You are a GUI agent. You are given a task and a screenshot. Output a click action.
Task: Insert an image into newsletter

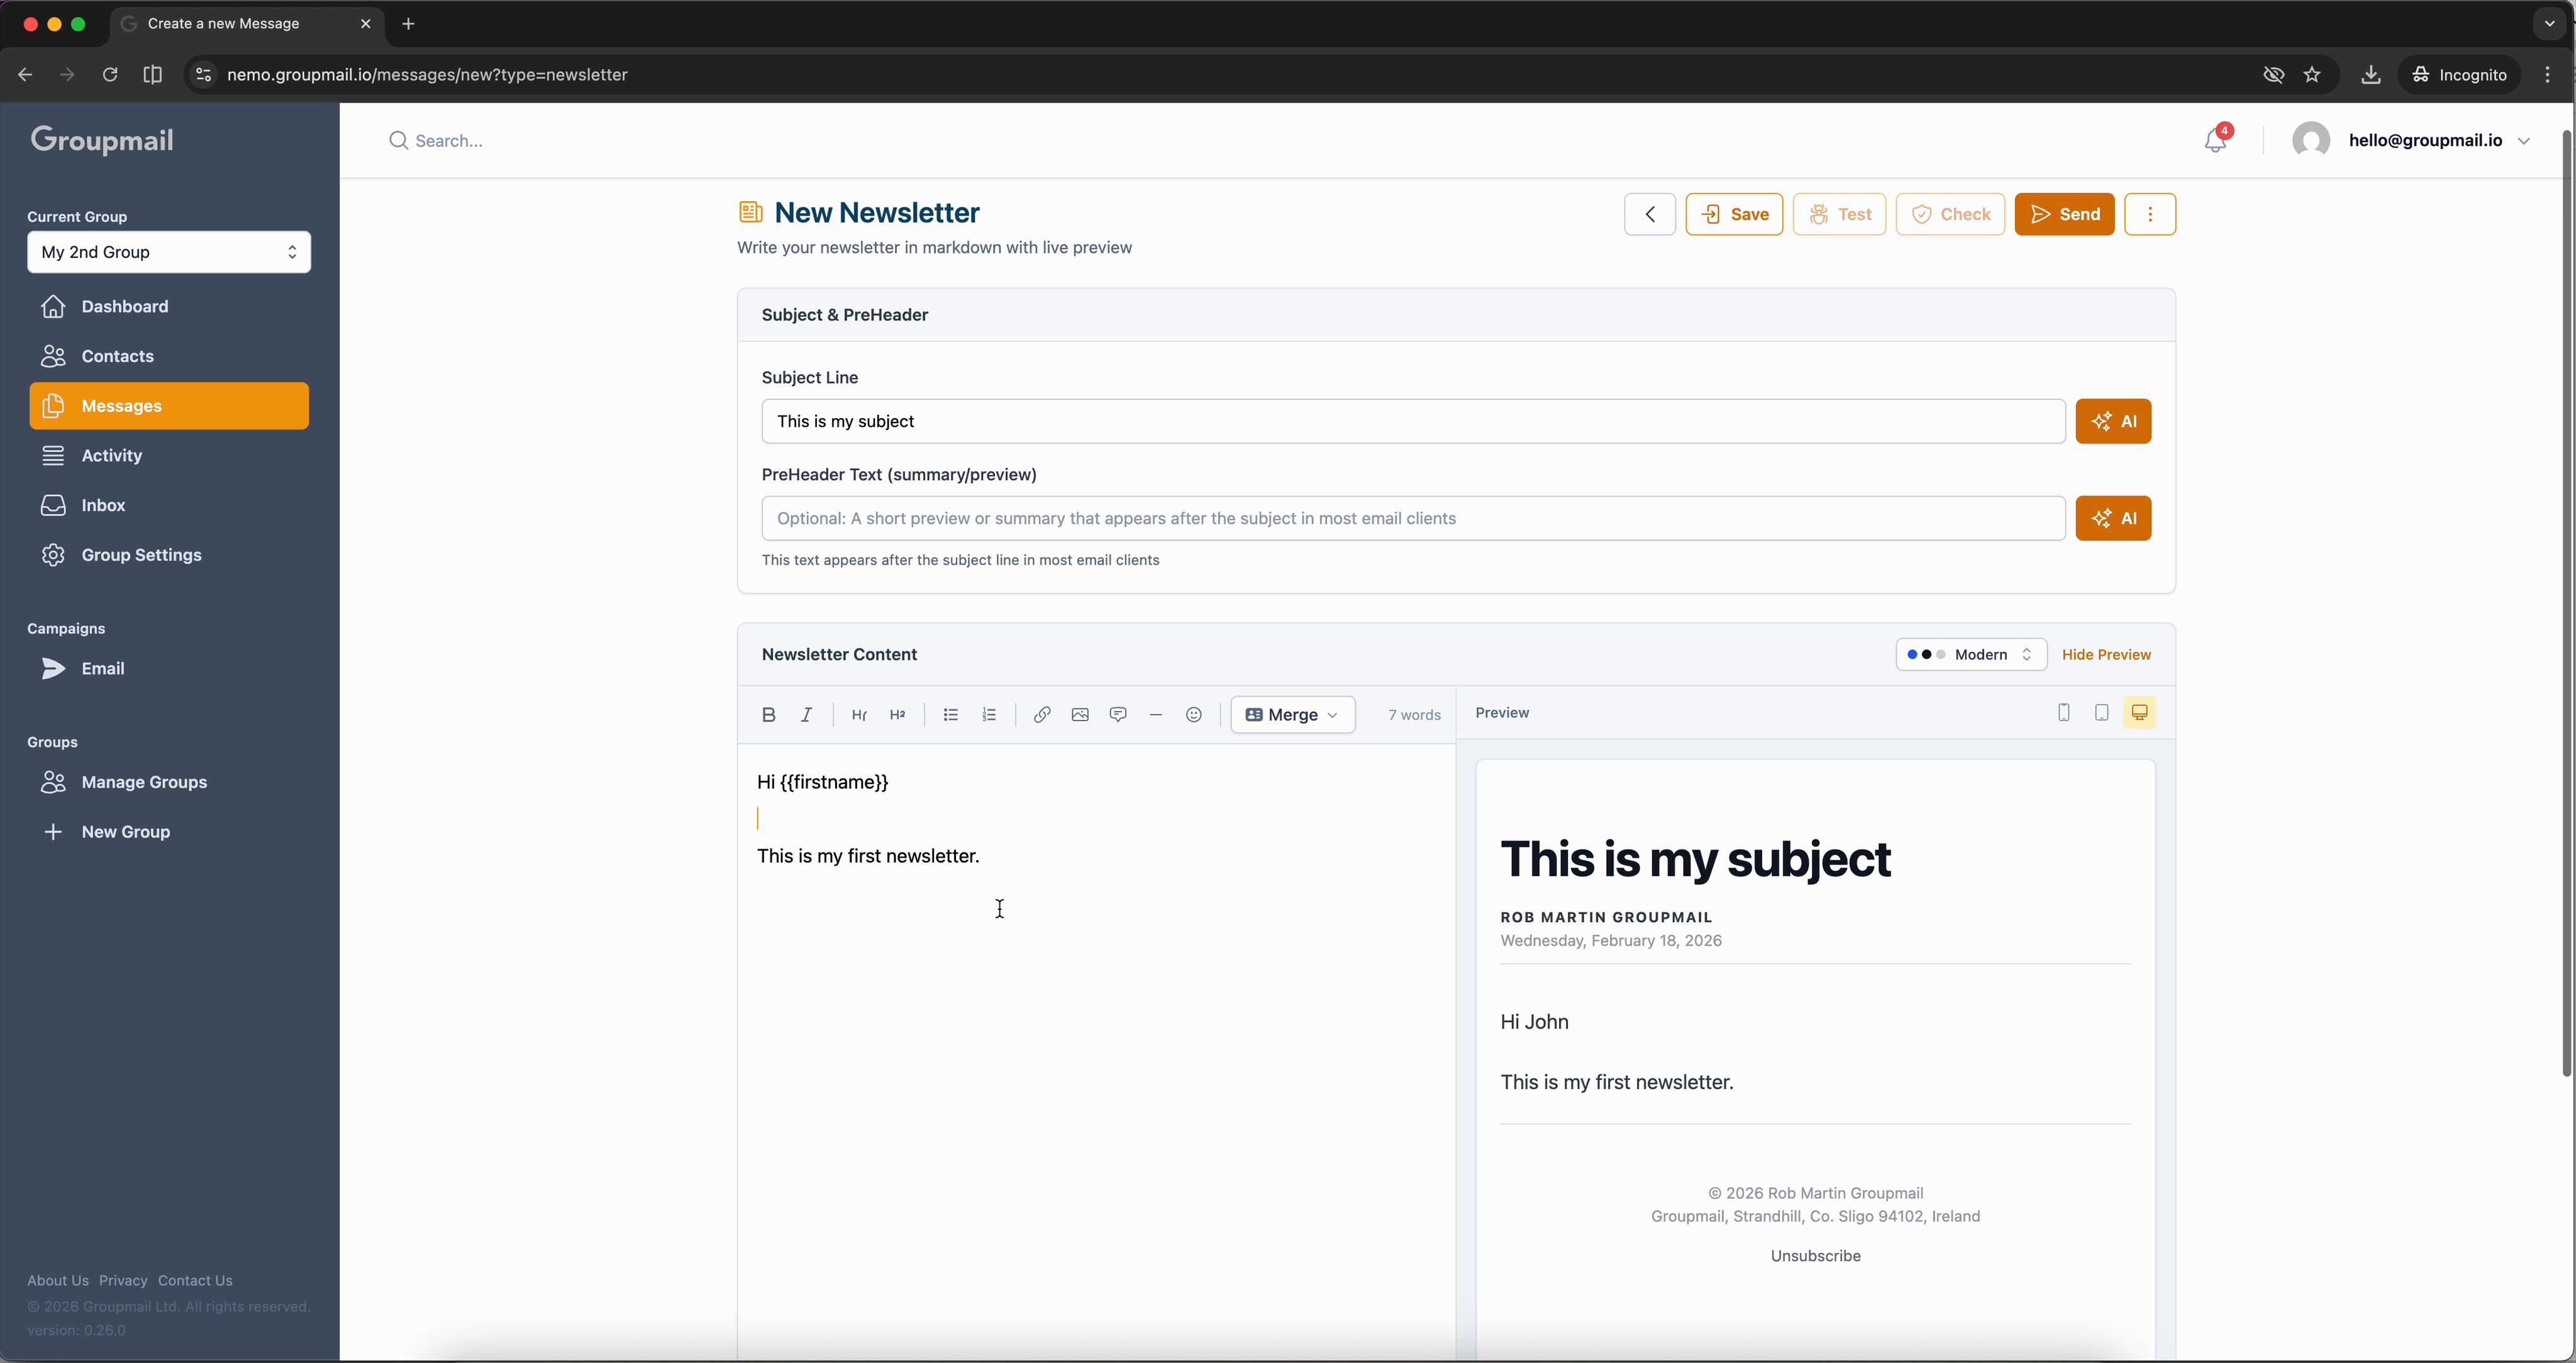coord(1079,714)
